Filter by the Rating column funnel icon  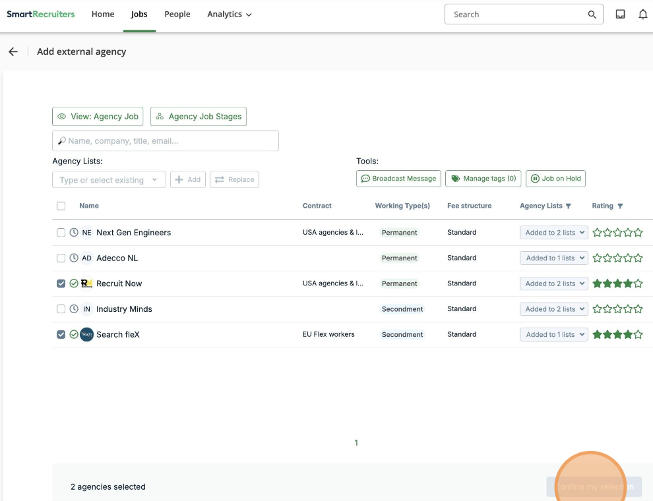pos(620,206)
